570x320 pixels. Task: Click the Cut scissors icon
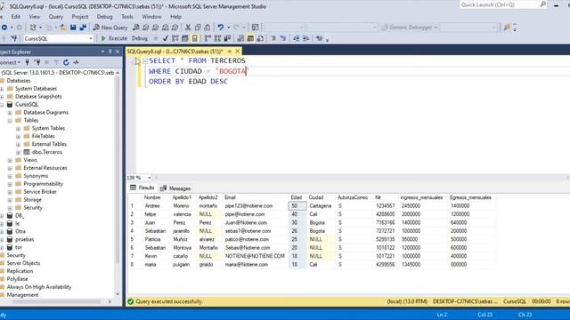click(x=188, y=28)
